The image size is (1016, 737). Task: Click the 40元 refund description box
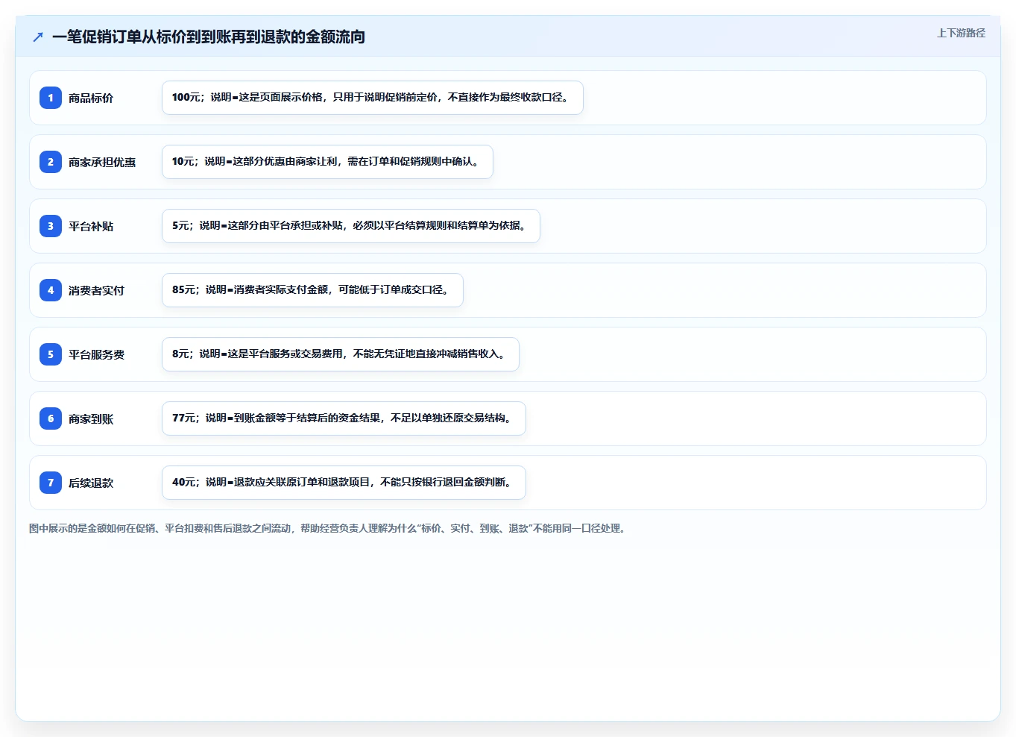pyautogui.click(x=344, y=483)
